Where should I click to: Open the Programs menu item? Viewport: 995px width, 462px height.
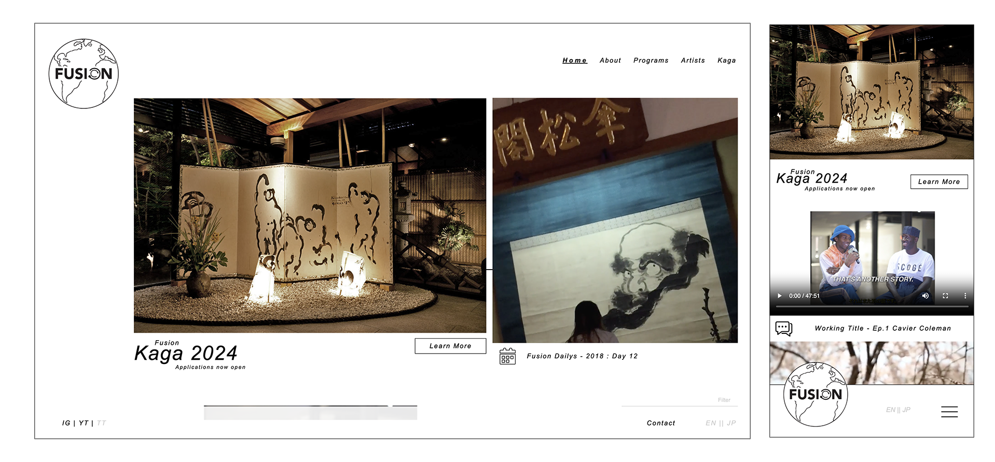[651, 61]
